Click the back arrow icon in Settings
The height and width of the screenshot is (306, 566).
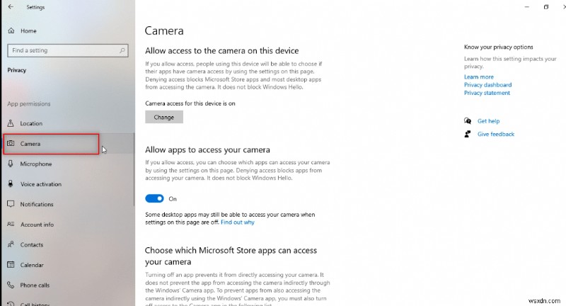(11, 7)
